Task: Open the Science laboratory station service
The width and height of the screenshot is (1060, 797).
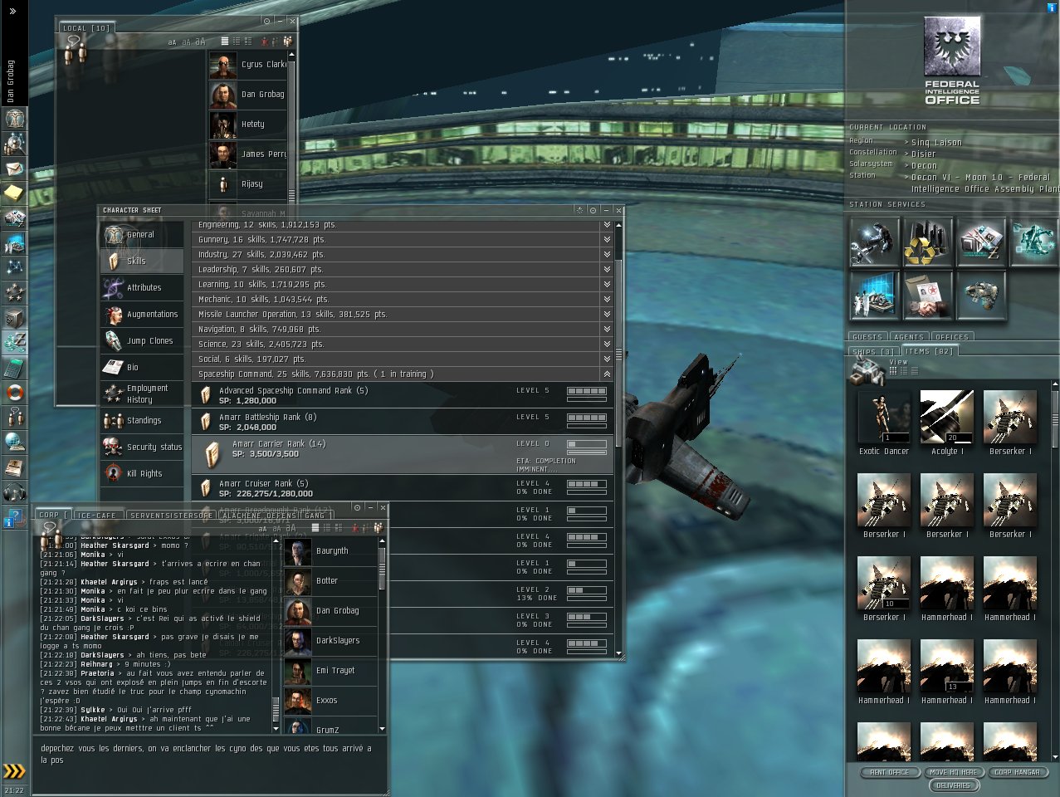Action: point(874,295)
